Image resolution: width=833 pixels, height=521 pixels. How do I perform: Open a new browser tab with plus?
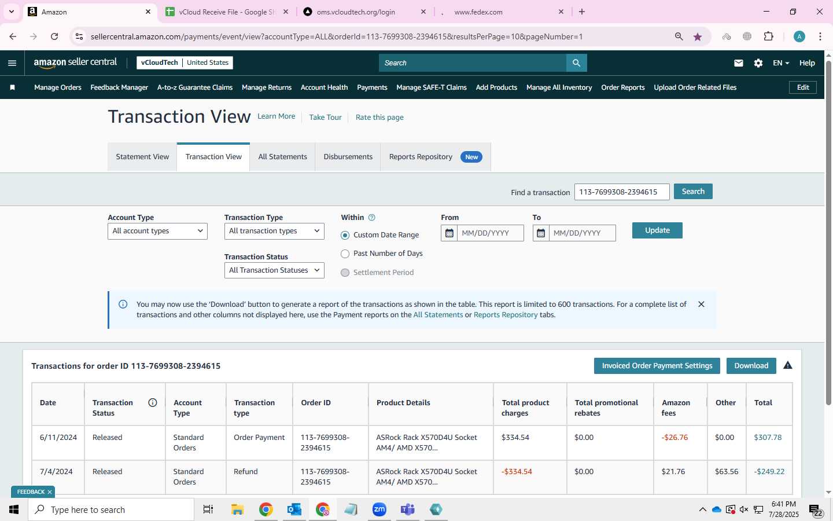click(582, 12)
